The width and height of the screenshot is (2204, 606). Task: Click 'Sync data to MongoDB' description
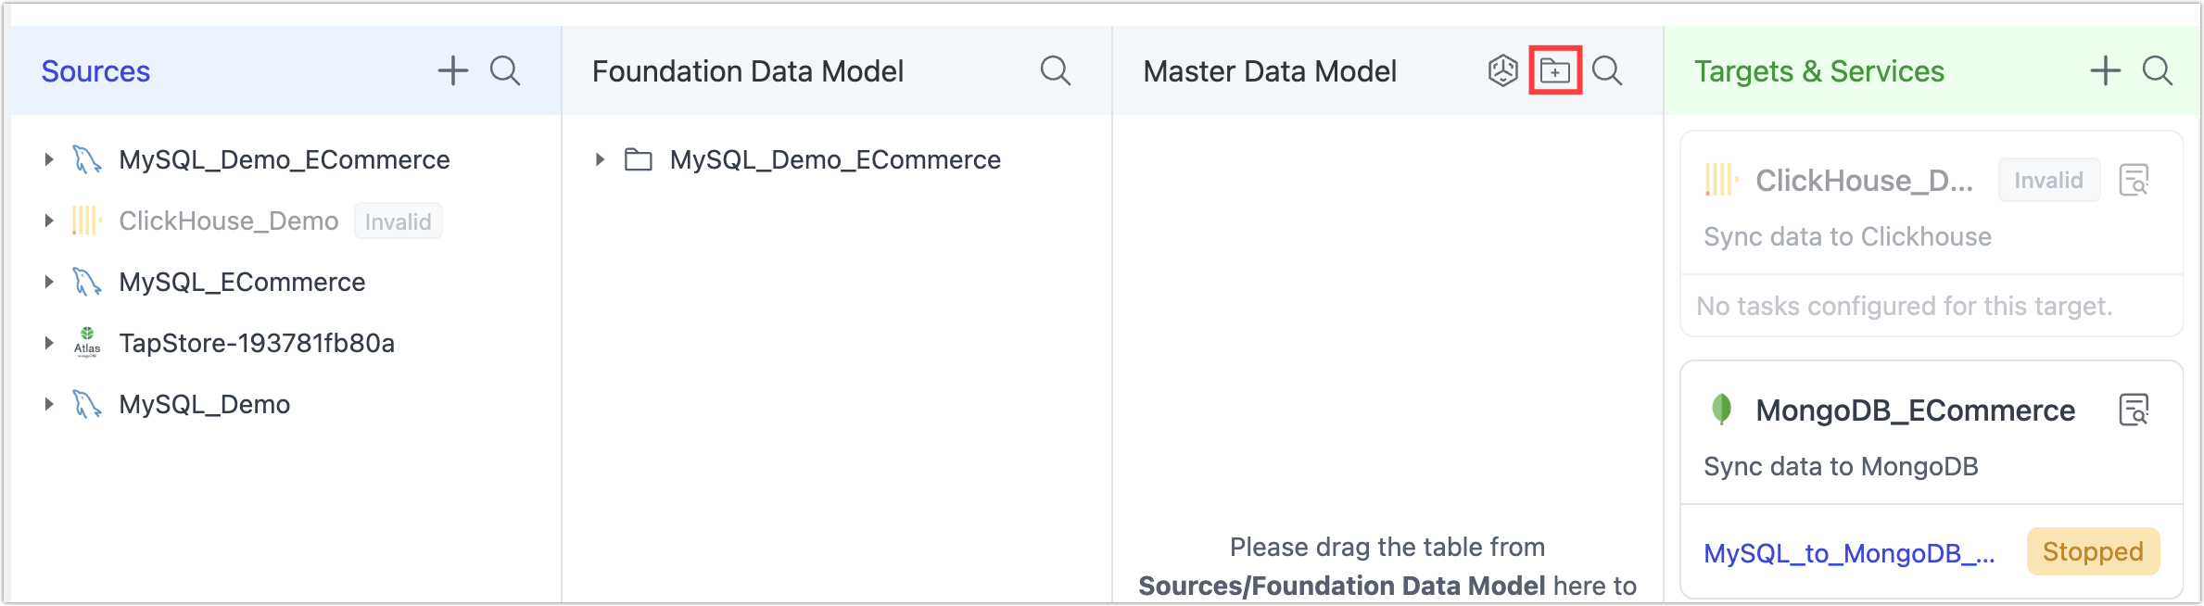1841,466
